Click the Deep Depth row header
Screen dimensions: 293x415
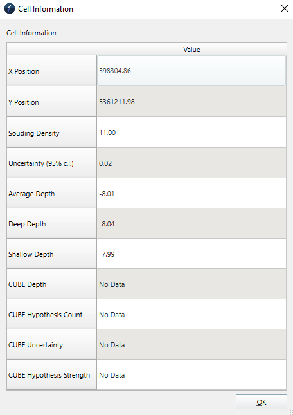pos(52,223)
